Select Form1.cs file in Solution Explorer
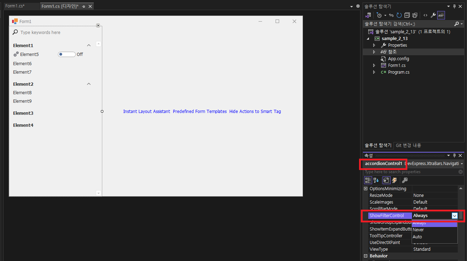The height and width of the screenshot is (261, 467). 397,66
